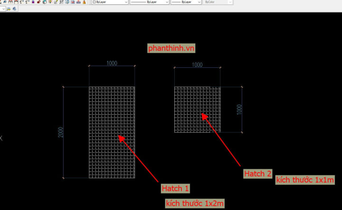The height and width of the screenshot is (210, 342).
Task: Click the blue icon in the second toolbar row
Action: pos(14,9)
